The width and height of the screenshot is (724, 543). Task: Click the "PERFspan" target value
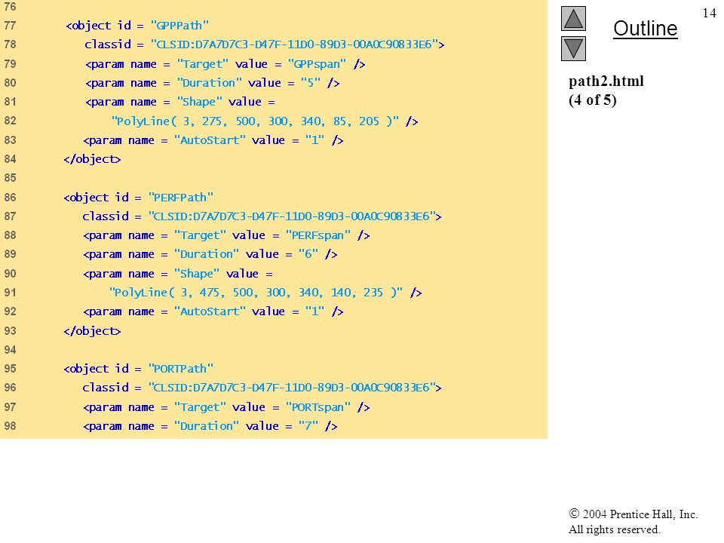coord(318,235)
